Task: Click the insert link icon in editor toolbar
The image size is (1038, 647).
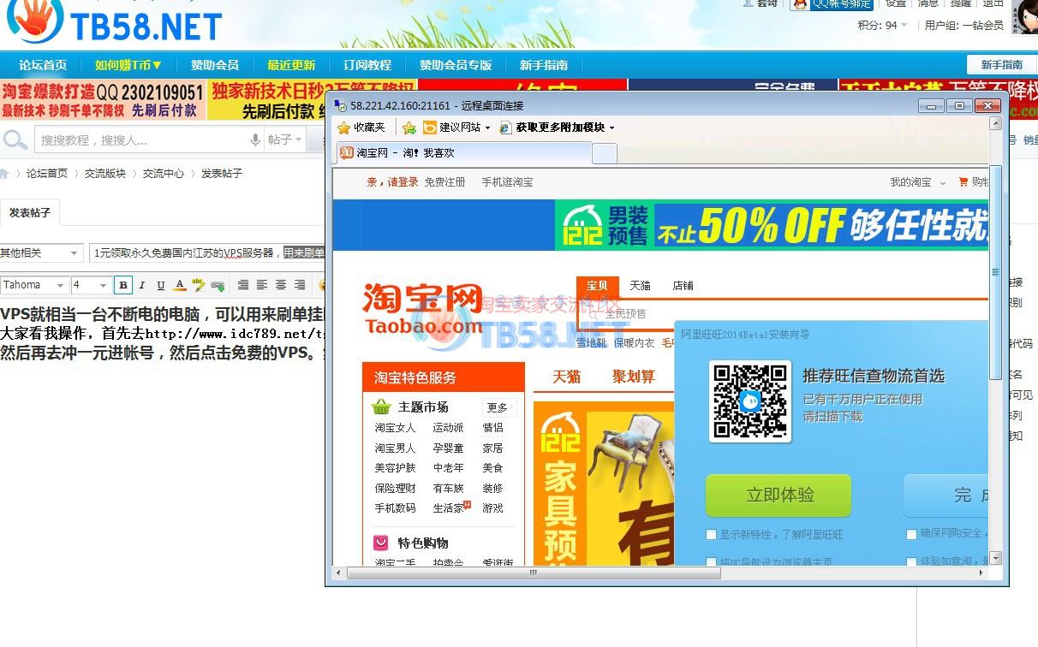Action: pyautogui.click(x=218, y=285)
